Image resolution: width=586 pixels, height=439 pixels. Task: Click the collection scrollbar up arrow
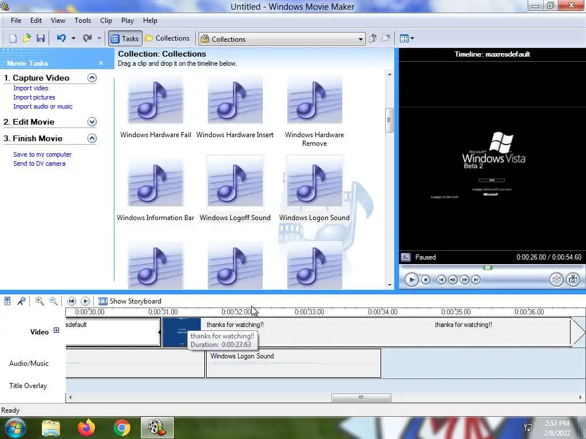point(389,74)
